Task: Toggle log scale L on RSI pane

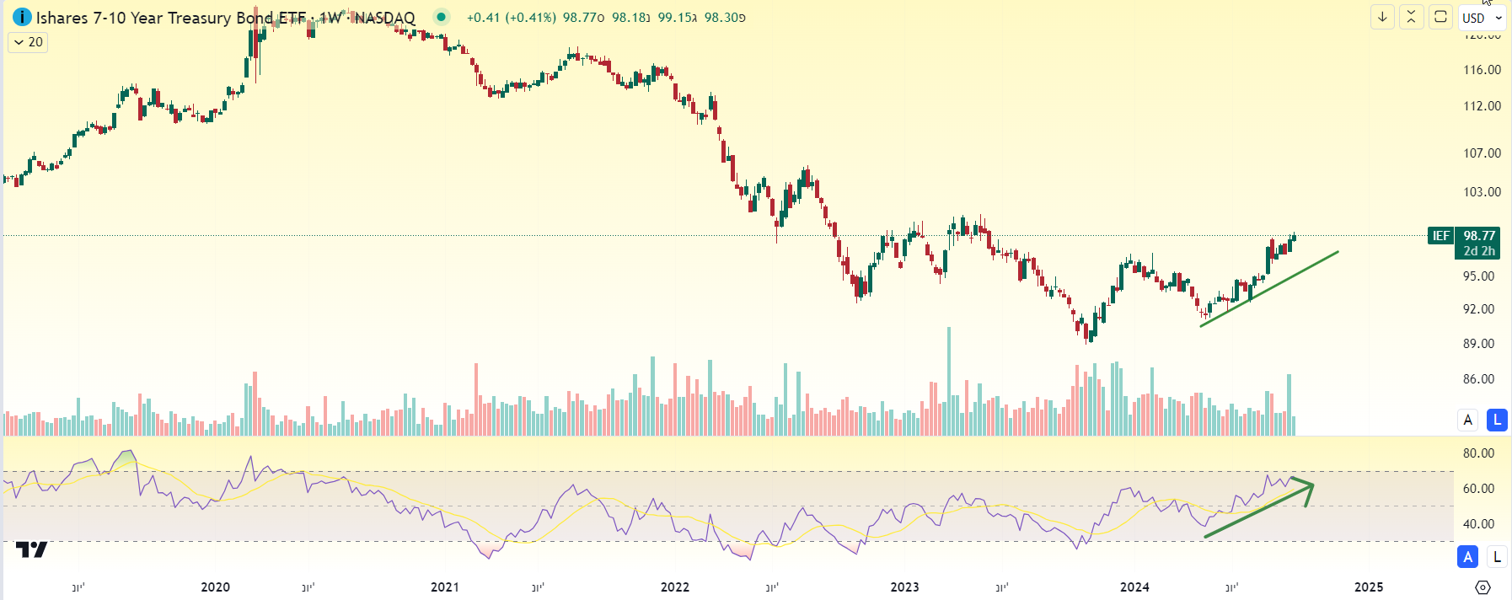Action: pos(1497,556)
